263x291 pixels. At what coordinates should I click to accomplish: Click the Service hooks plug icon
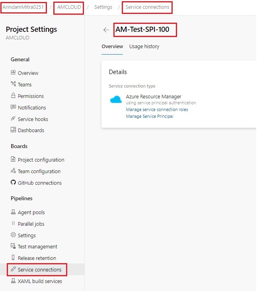[13, 118]
